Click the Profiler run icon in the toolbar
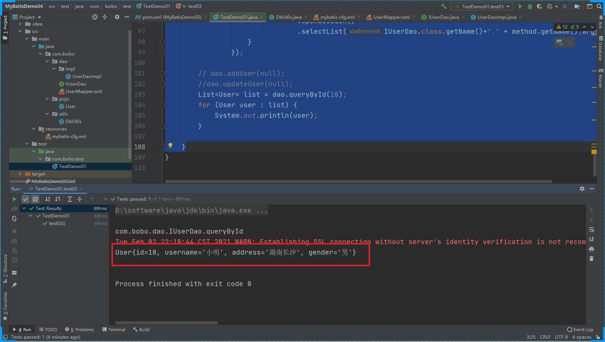Viewport: 605px width, 342px height. point(550,6)
